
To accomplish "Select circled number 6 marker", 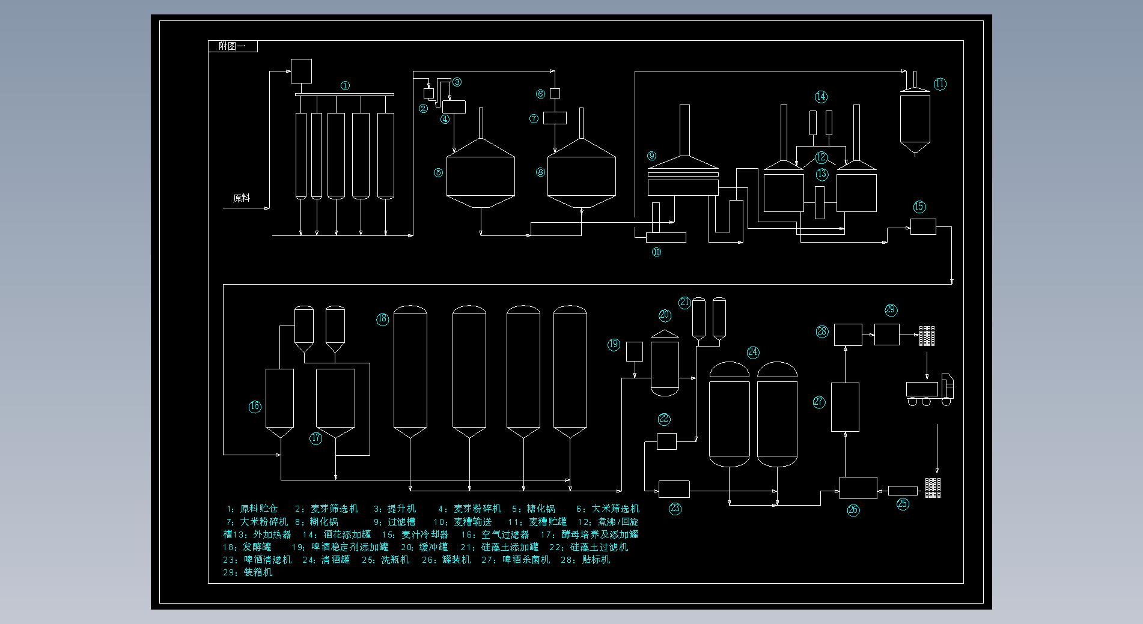I will click(540, 94).
